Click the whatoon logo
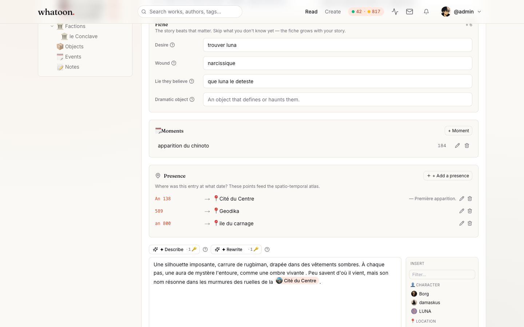This screenshot has height=327, width=524. pyautogui.click(x=56, y=12)
